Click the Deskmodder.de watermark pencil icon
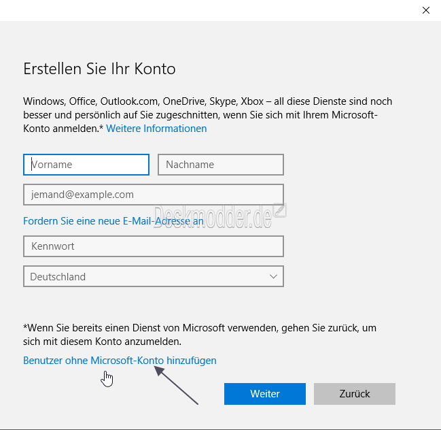This screenshot has width=441, height=430. (x=280, y=210)
